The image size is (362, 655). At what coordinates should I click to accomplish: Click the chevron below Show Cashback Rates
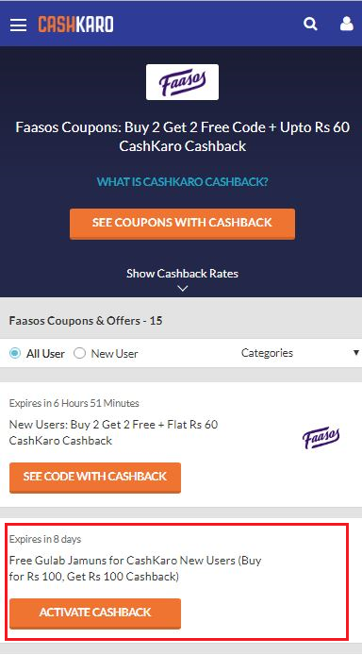pyautogui.click(x=183, y=288)
